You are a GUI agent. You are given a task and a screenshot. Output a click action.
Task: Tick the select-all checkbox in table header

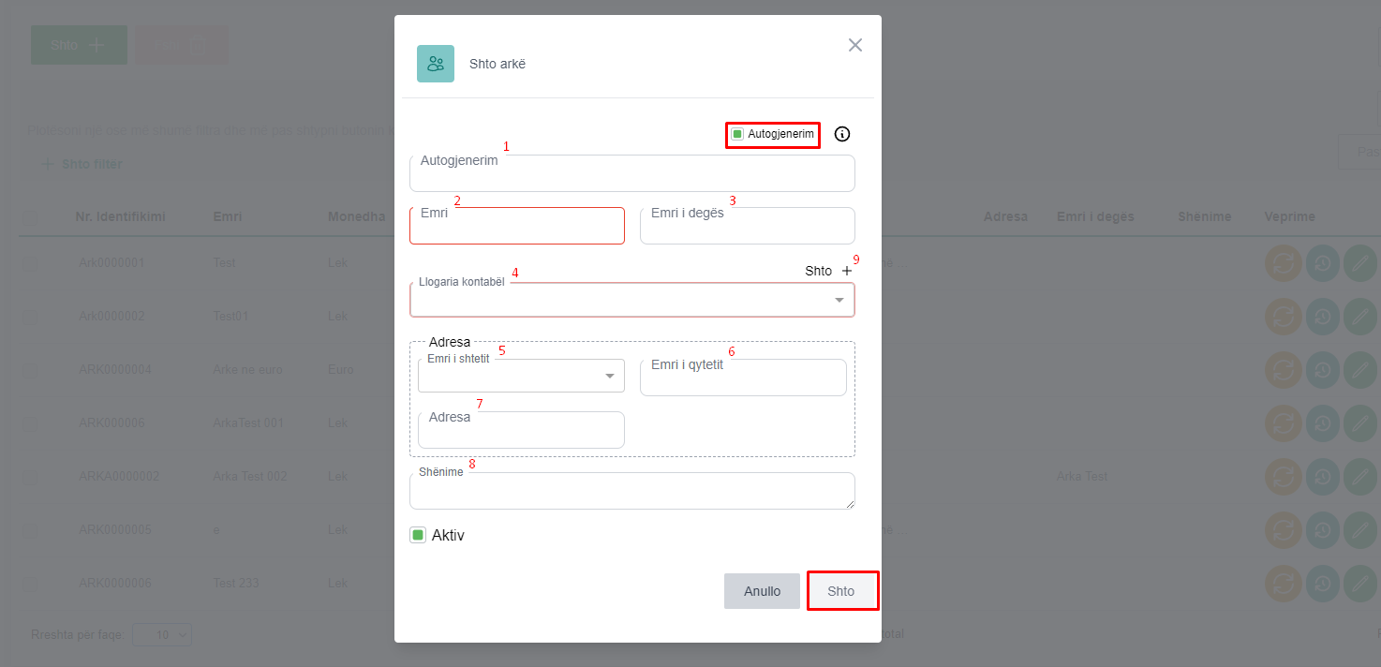(x=31, y=217)
